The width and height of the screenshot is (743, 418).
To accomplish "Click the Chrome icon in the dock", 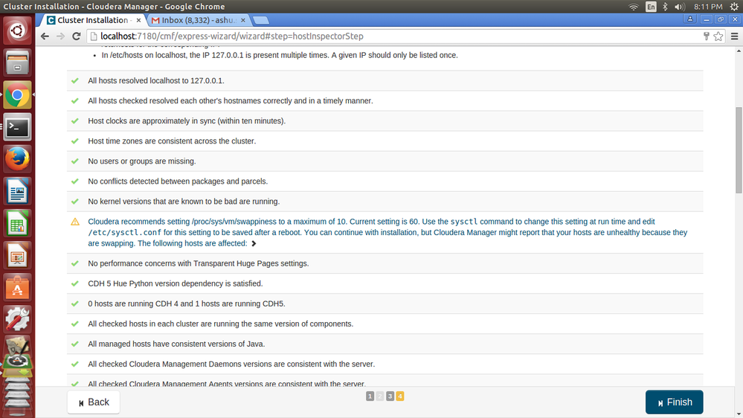I will 18,94.
